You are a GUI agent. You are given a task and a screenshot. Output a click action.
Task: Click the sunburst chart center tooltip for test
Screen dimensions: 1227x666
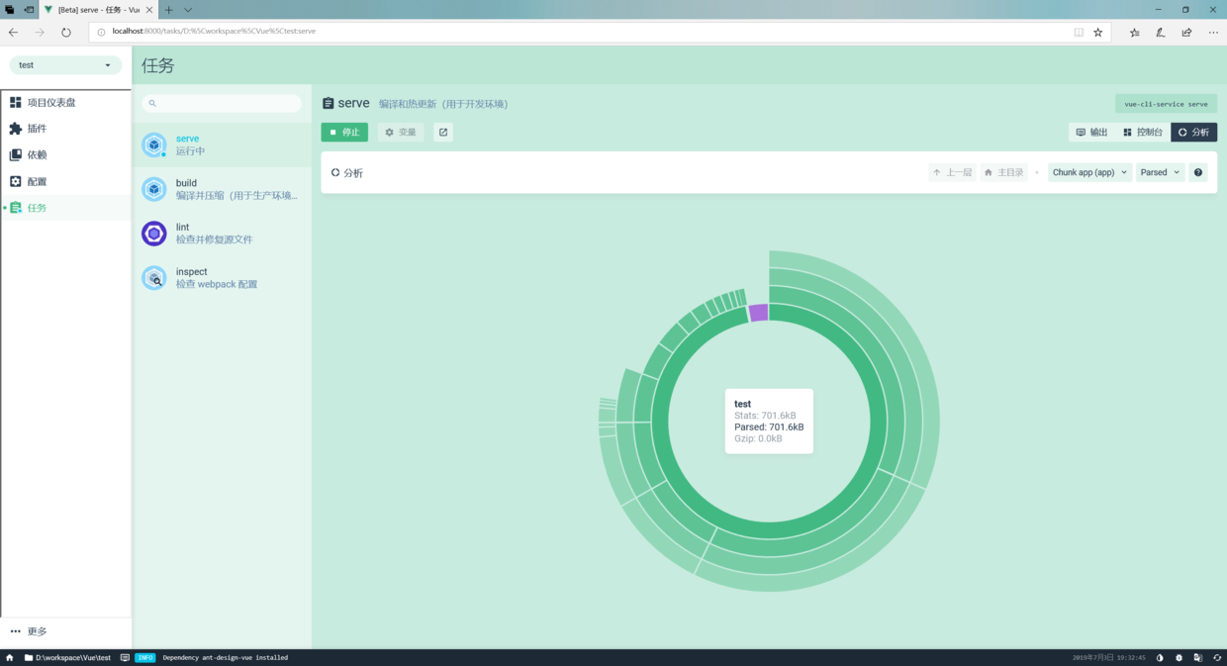(x=769, y=421)
